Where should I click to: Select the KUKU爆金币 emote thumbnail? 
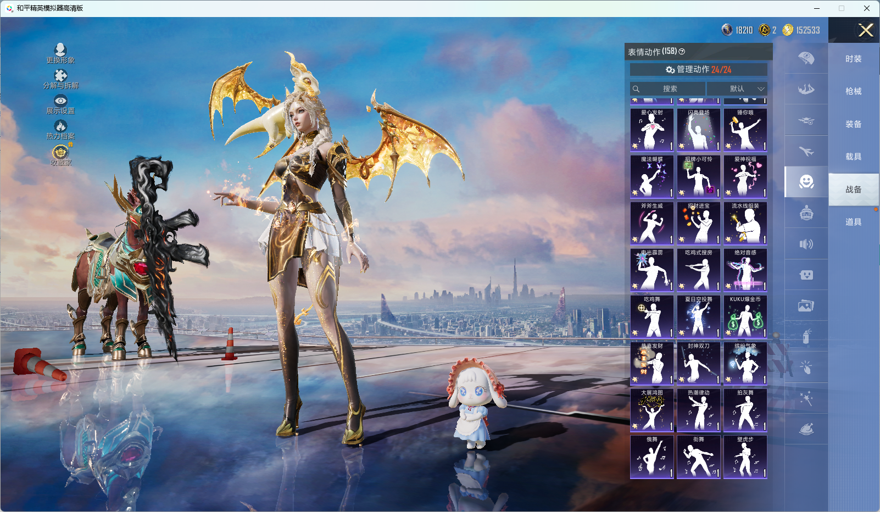pyautogui.click(x=745, y=316)
